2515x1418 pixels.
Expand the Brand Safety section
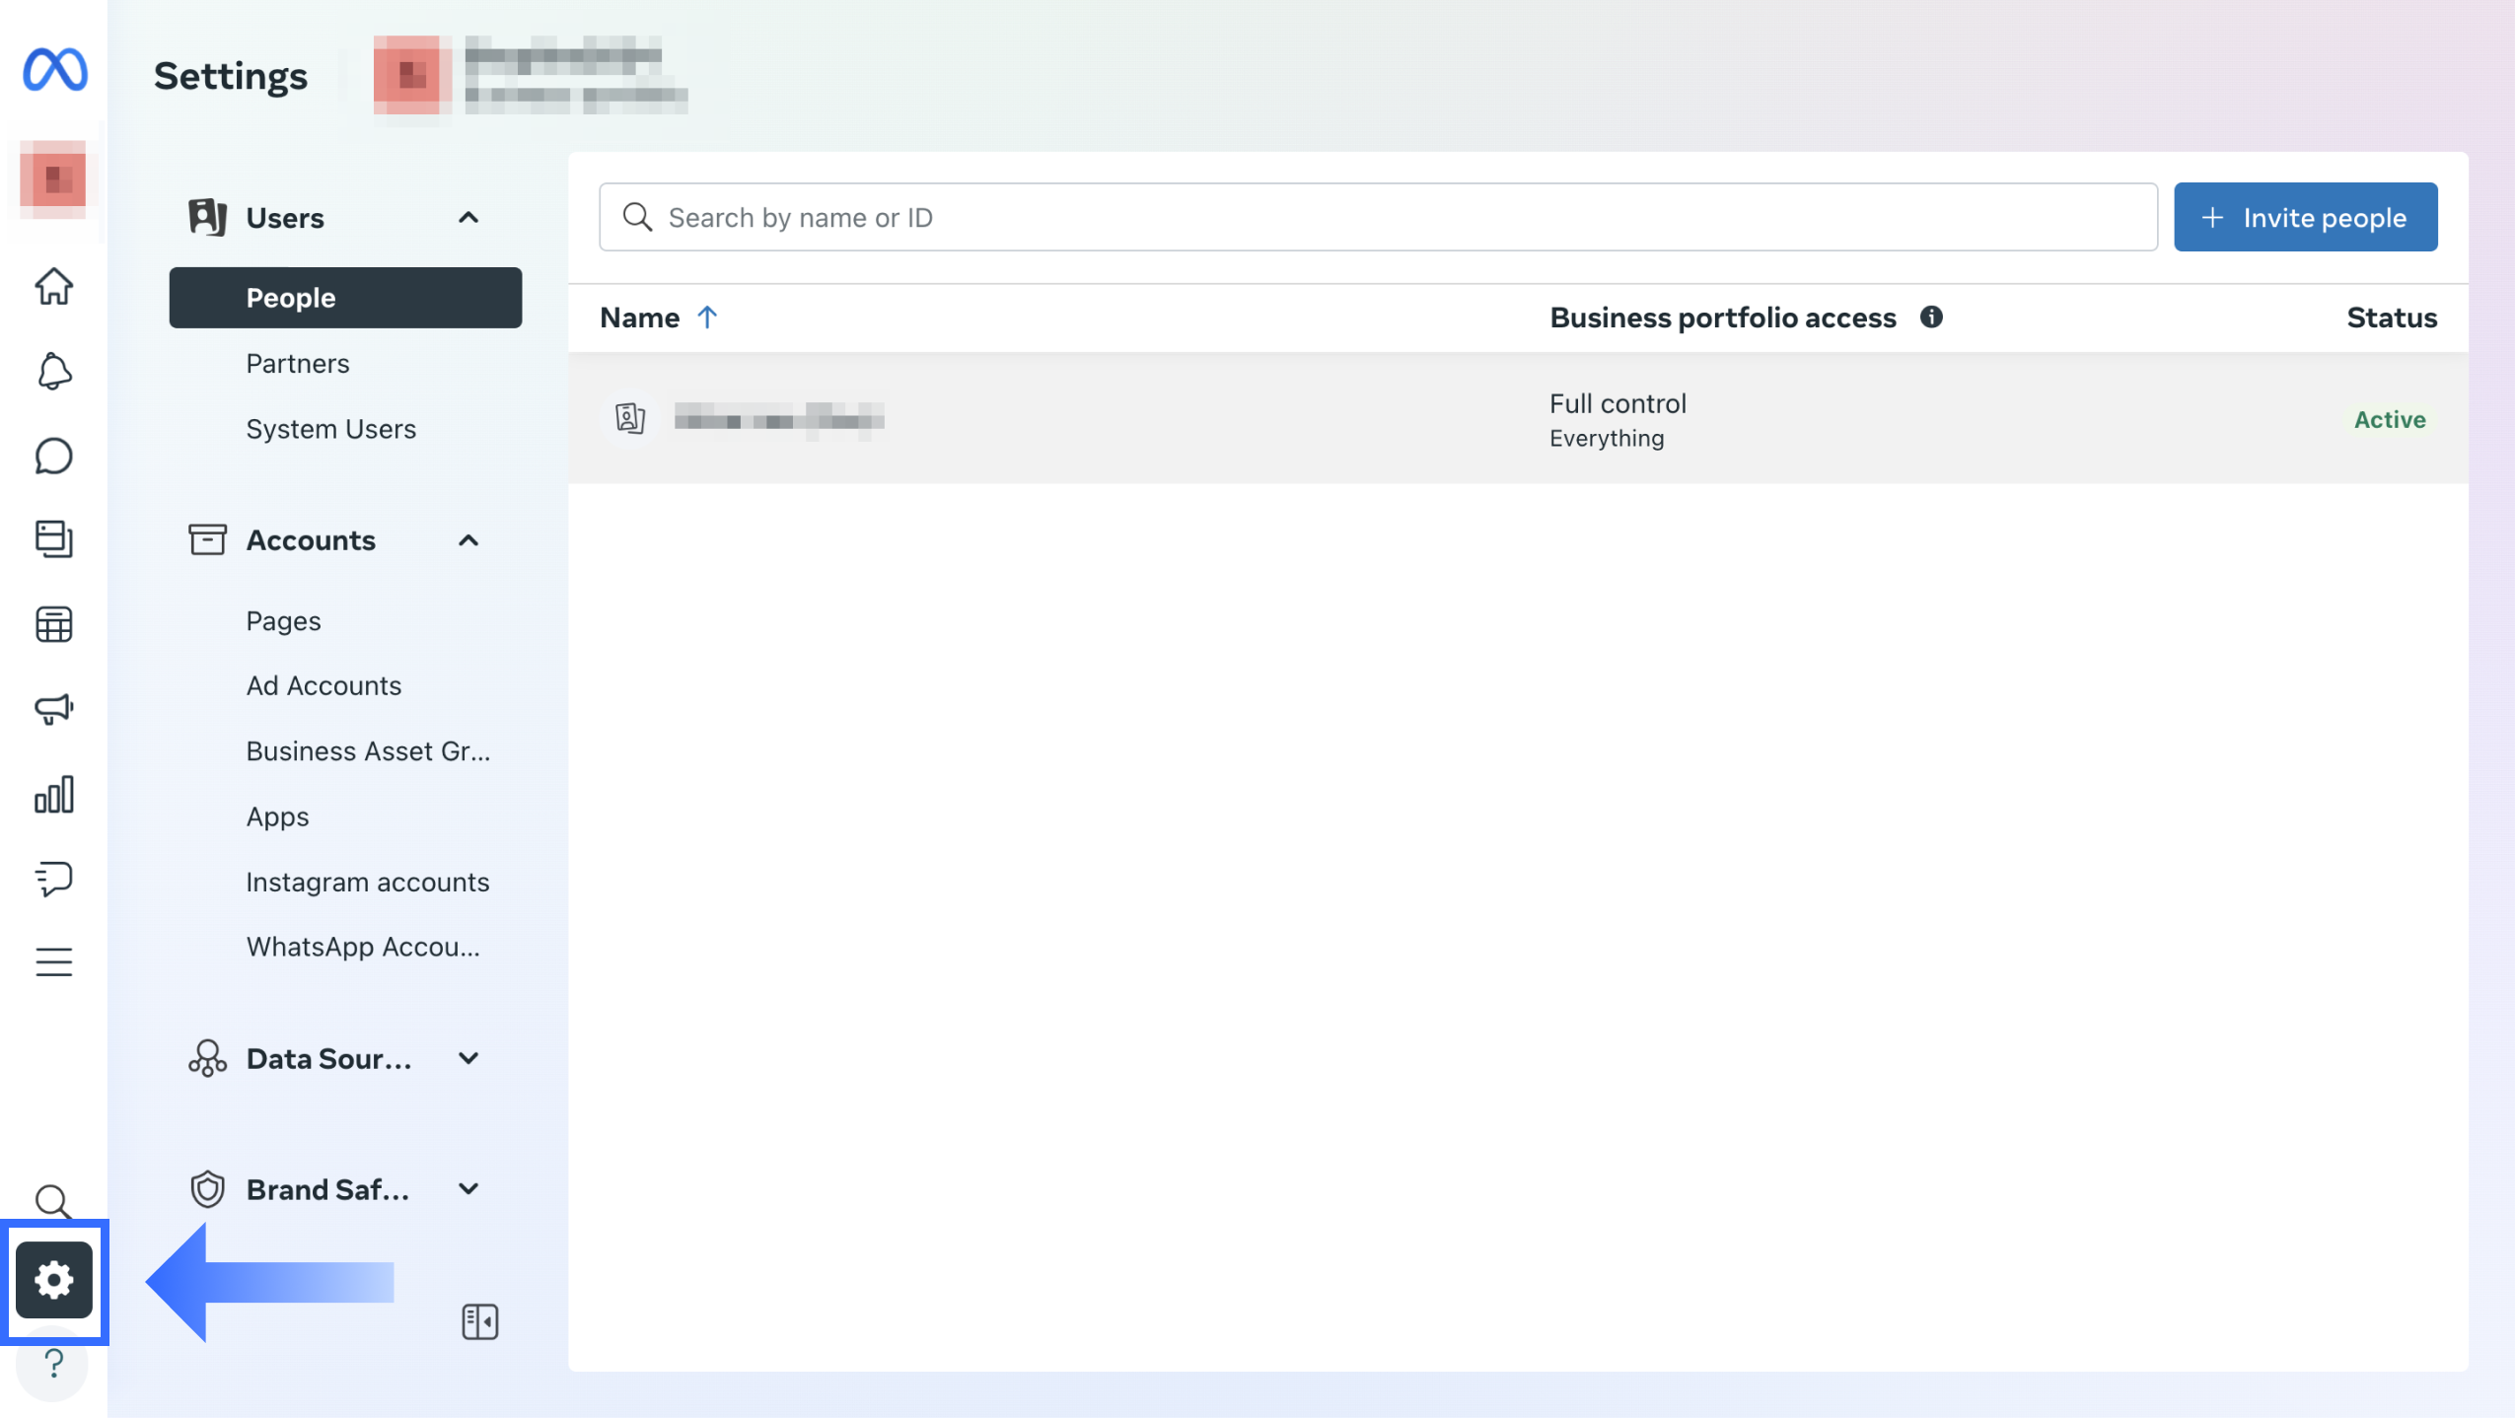click(x=468, y=1189)
